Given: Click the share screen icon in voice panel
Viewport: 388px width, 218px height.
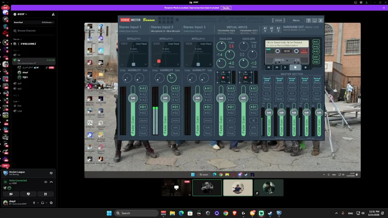Looking at the screenshot, I should click(28, 194).
